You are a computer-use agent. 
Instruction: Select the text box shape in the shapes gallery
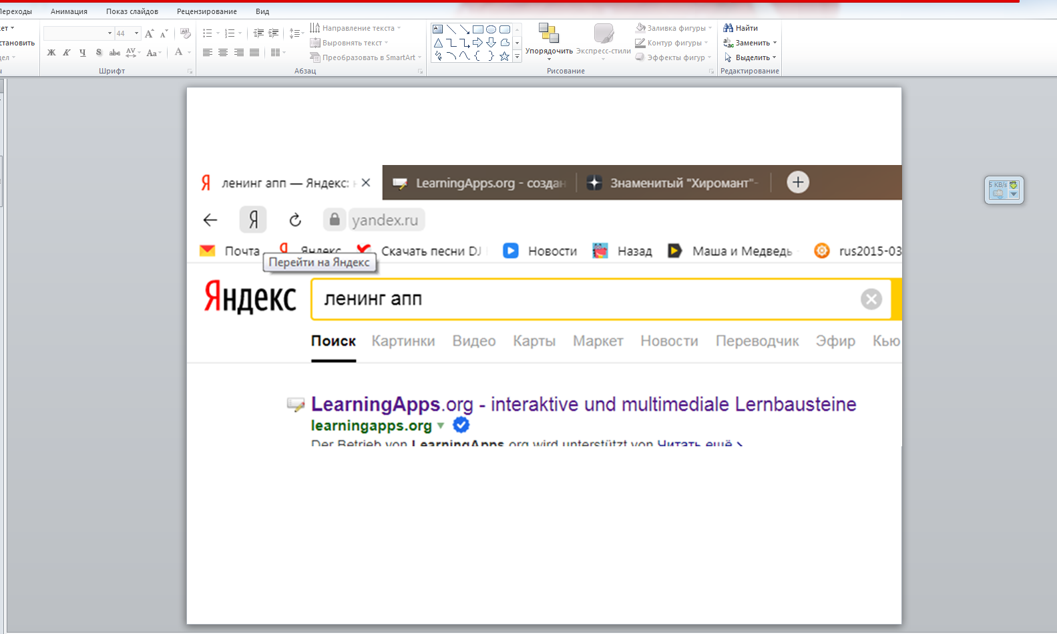click(437, 29)
